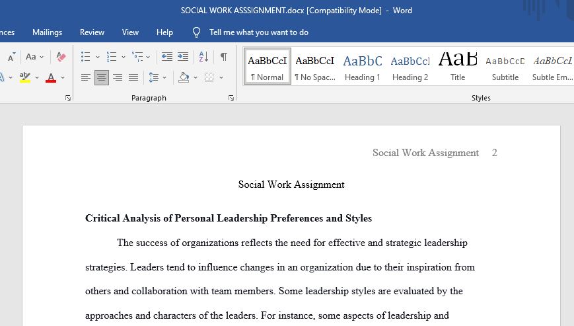
Task: Toggle center alignment
Action: pos(102,77)
